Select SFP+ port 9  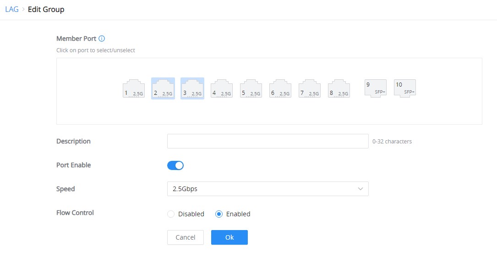(376, 88)
